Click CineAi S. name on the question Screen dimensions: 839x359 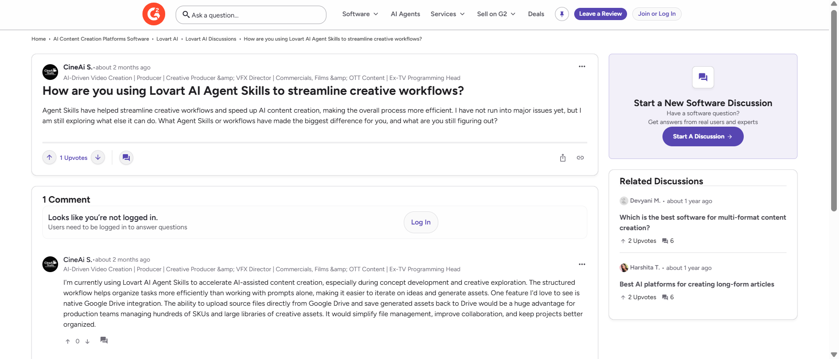coord(78,67)
